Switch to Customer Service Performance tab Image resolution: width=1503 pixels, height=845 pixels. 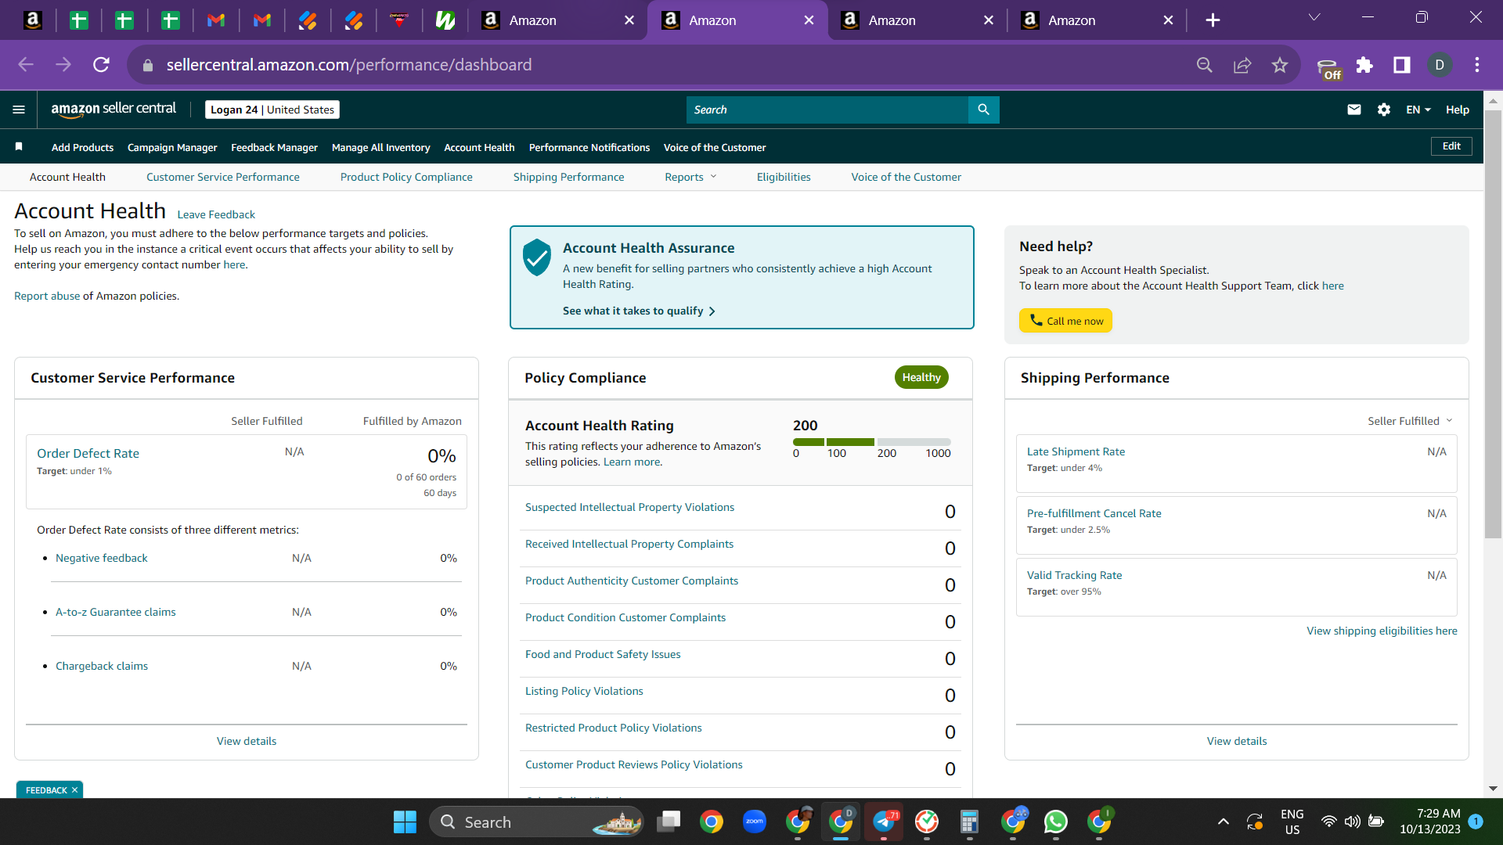point(223,177)
